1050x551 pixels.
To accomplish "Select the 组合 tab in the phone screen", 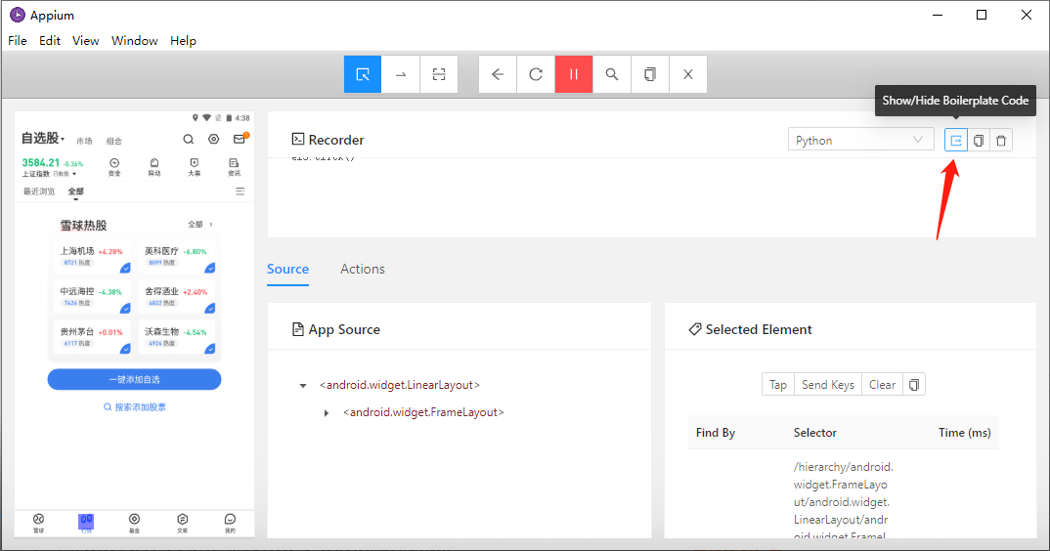I will [x=113, y=142].
